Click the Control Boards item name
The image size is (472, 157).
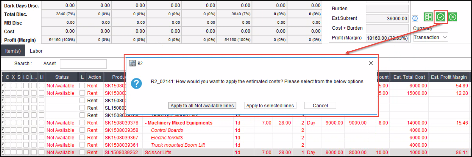point(167,130)
